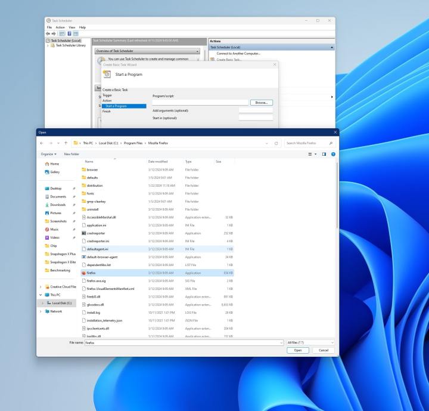This screenshot has height=411, width=429.
Task: Open the Action menu in Task Scheduler
Action: pyautogui.click(x=60, y=27)
